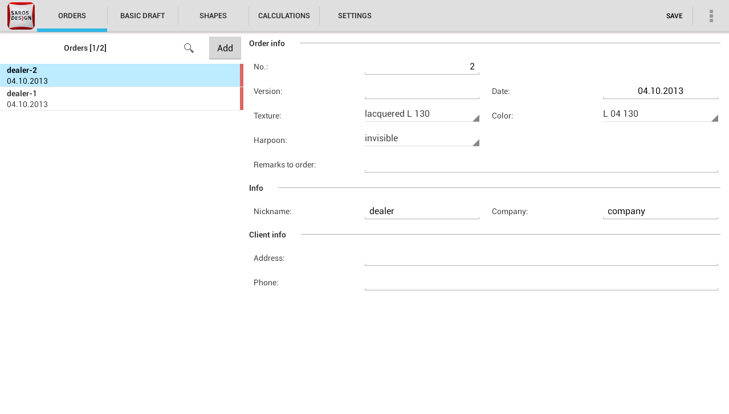Switch to the Orders tab
Viewport: 729px width, 414px height.
tap(72, 16)
